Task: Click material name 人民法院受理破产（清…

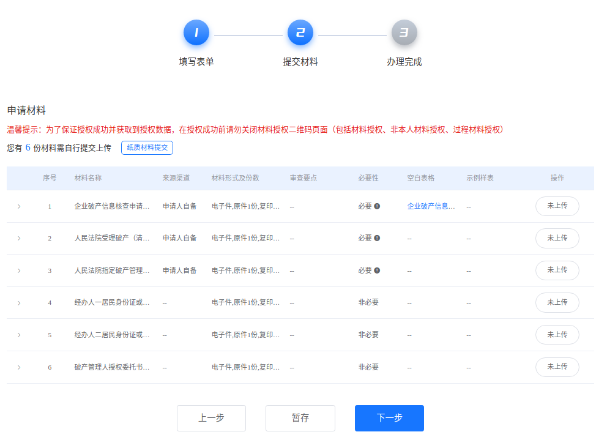Action: coord(112,238)
